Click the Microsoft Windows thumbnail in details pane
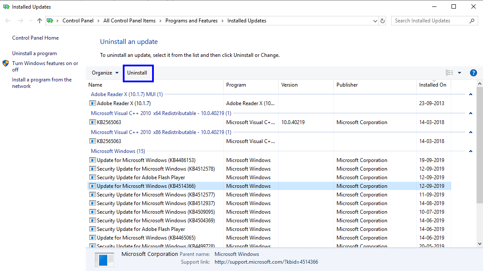 104,259
